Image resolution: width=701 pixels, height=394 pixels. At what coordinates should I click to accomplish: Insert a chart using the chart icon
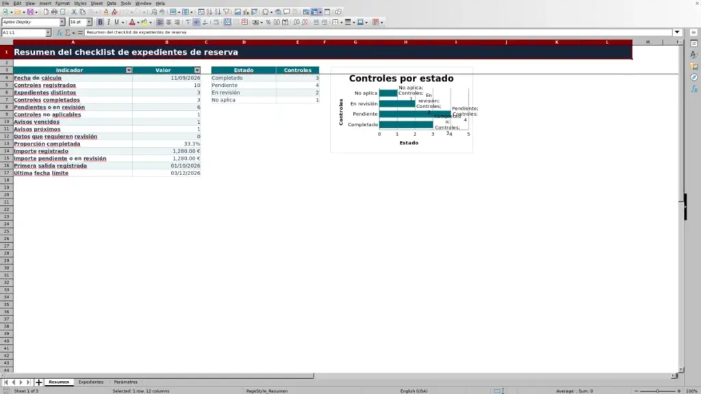(x=246, y=12)
